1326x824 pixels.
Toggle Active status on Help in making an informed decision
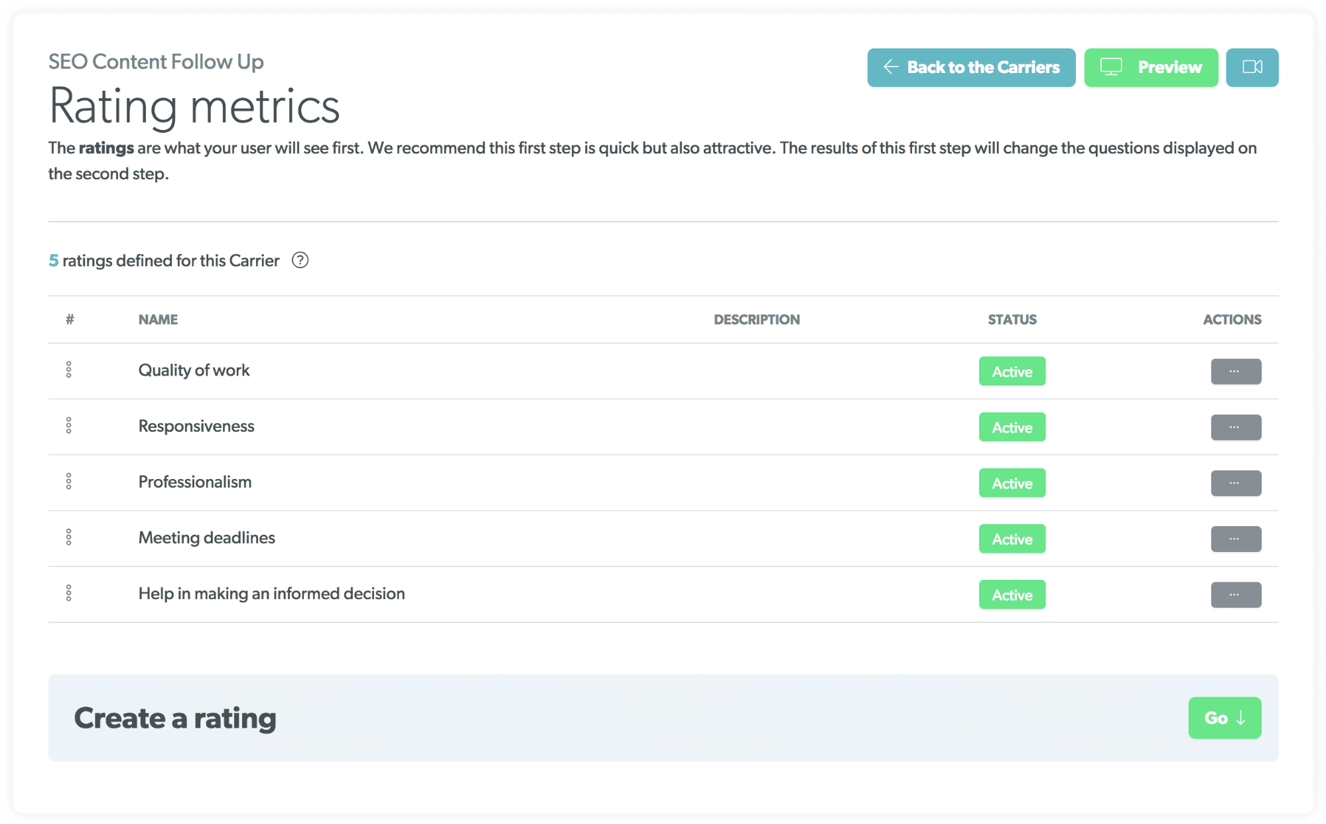(x=1012, y=594)
